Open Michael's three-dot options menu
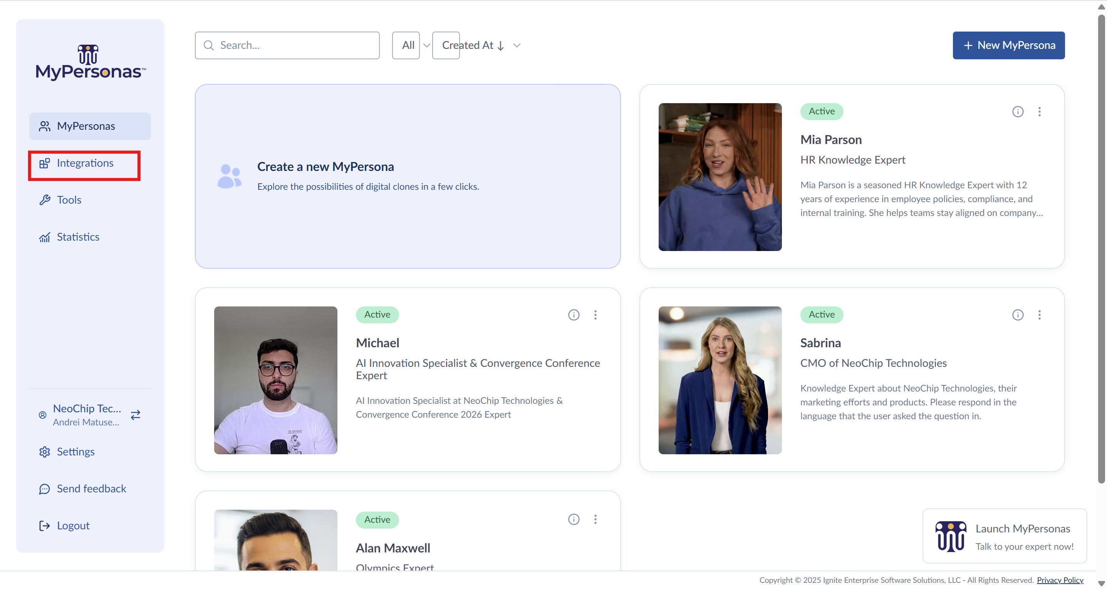 pos(595,315)
